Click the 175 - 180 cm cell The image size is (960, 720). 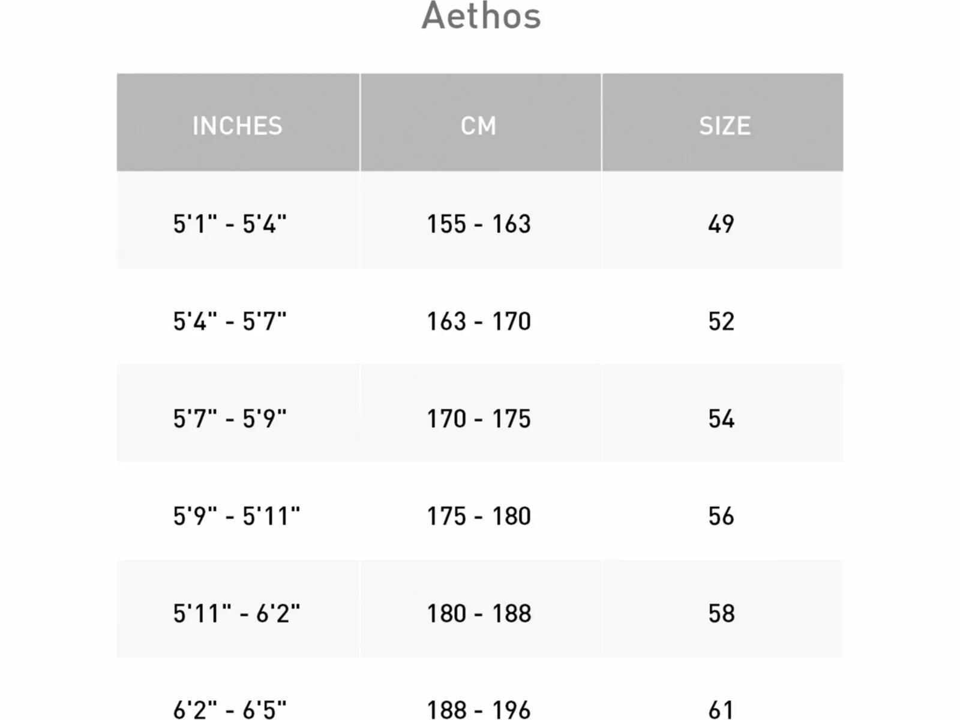click(x=479, y=516)
